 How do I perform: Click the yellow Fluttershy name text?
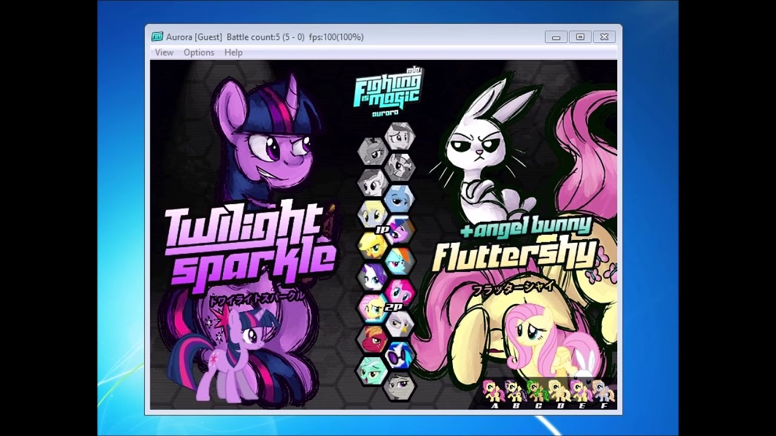(515, 256)
